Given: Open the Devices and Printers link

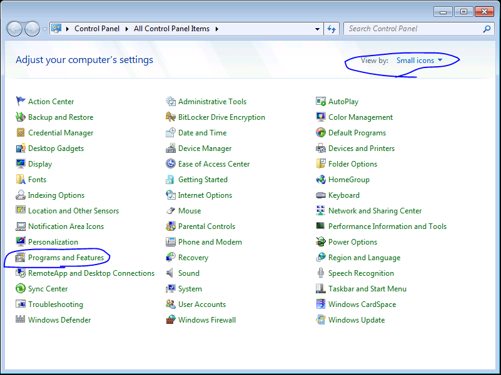Looking at the screenshot, I should click(362, 149).
